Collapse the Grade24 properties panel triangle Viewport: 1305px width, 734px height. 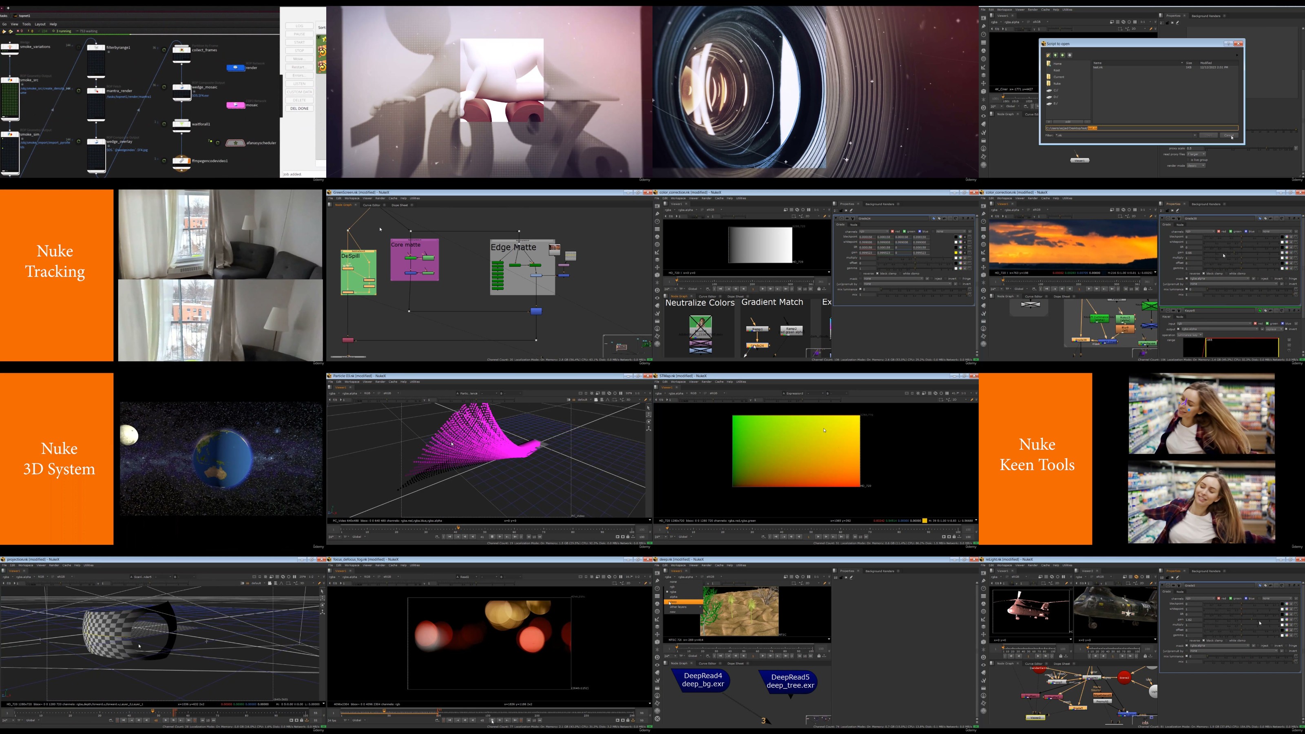point(837,219)
